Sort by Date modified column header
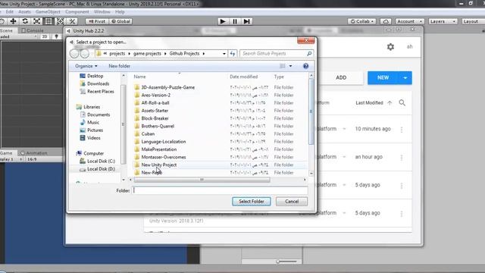The width and height of the screenshot is (485, 273). tap(244, 77)
